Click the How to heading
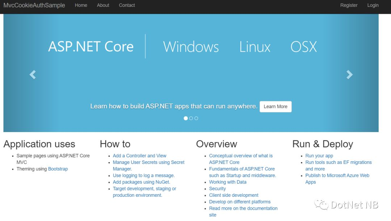The width and height of the screenshot is (391, 221). coord(115,144)
